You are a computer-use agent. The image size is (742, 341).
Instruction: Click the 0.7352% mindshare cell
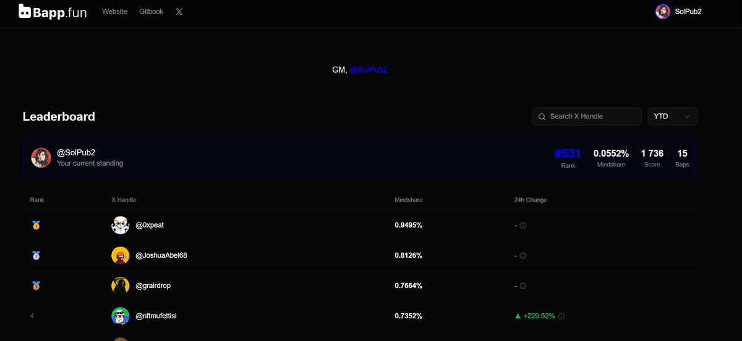click(x=409, y=316)
